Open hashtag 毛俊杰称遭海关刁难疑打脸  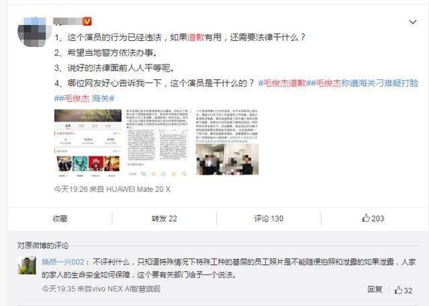pos(363,83)
